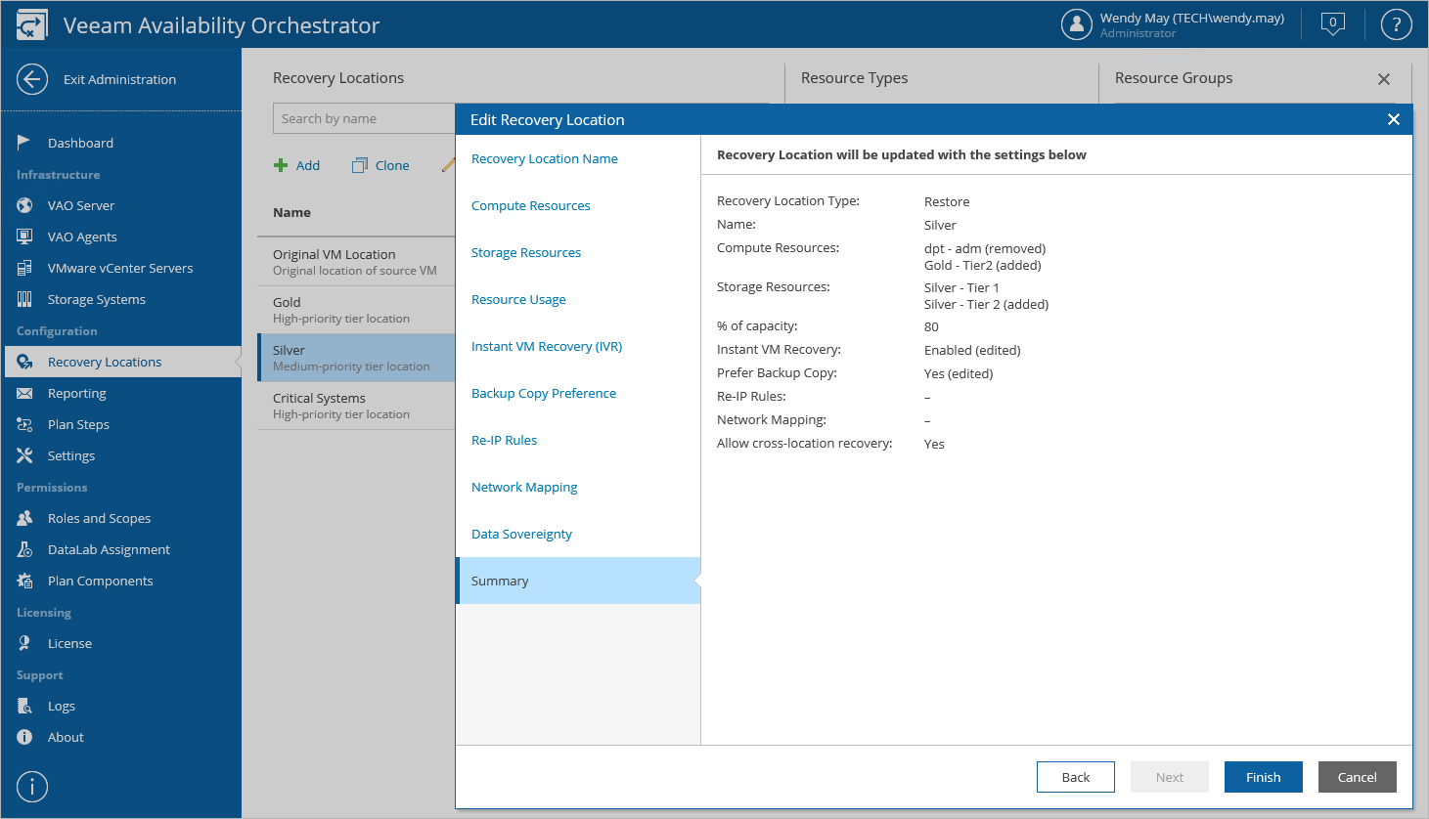Open the Network Mapping wizard step

coord(524,488)
